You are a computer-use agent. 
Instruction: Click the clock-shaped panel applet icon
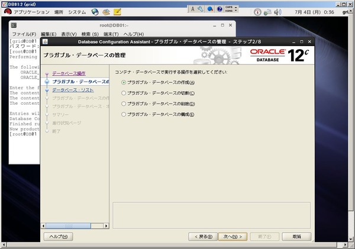(257, 12)
